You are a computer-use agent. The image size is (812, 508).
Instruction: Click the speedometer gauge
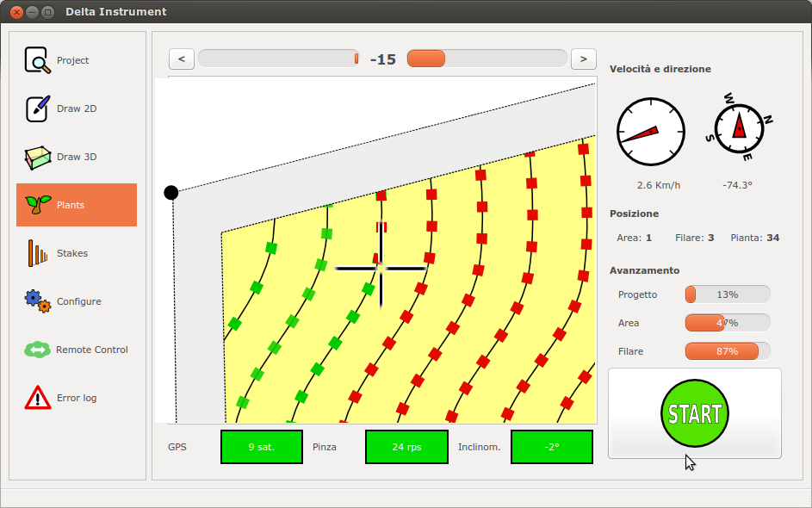(651, 132)
